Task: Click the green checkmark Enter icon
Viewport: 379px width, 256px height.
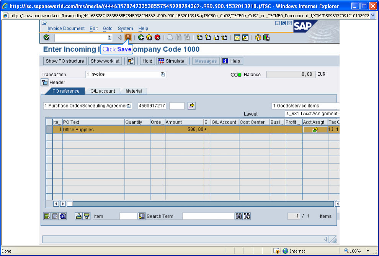Action: click(46, 38)
